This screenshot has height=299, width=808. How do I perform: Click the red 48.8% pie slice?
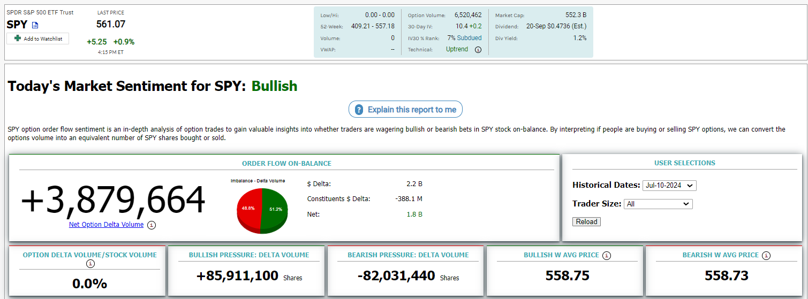tap(248, 209)
